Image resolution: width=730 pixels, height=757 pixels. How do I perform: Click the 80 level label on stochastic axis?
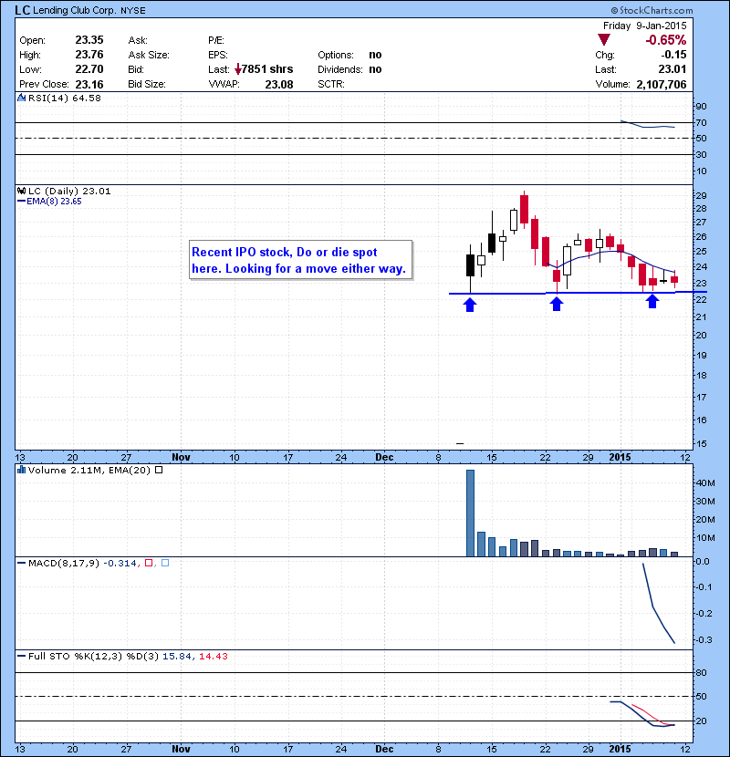(701, 672)
